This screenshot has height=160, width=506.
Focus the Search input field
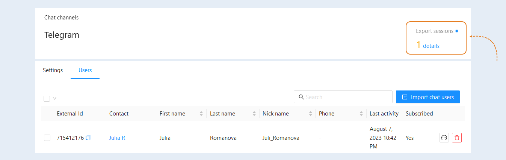pos(343,97)
